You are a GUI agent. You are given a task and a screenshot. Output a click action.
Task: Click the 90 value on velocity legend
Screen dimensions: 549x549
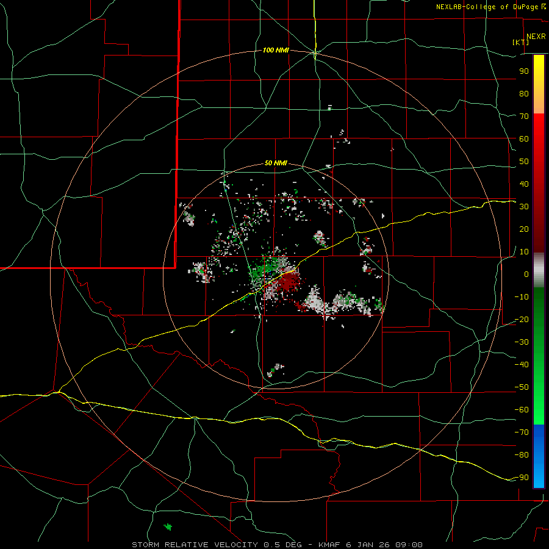click(524, 71)
